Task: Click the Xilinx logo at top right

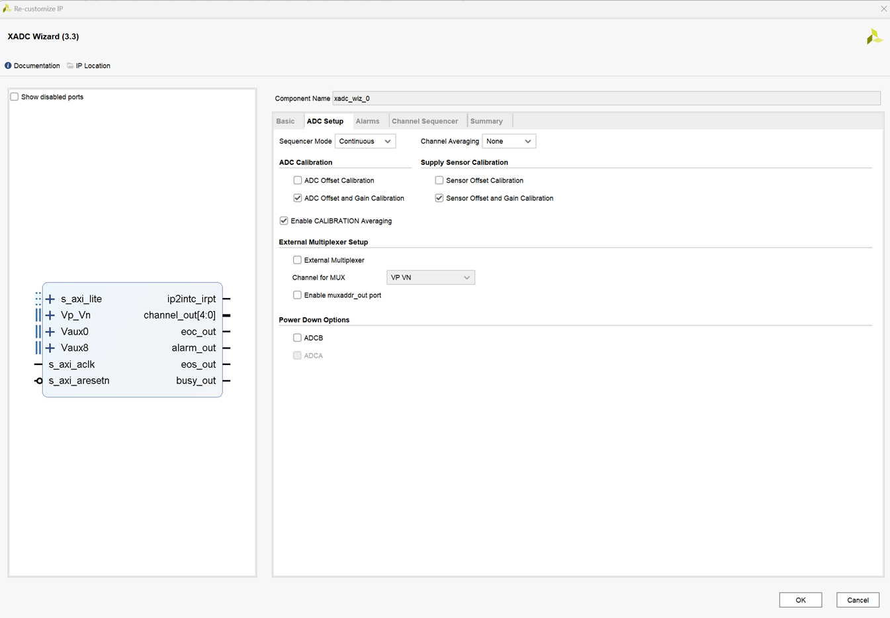Action: pos(874,37)
